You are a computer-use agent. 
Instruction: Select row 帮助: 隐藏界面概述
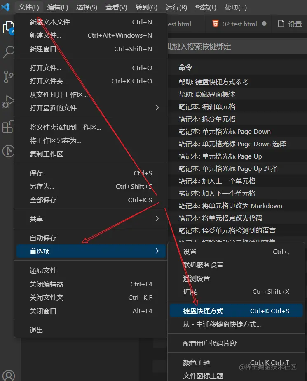tap(238, 94)
